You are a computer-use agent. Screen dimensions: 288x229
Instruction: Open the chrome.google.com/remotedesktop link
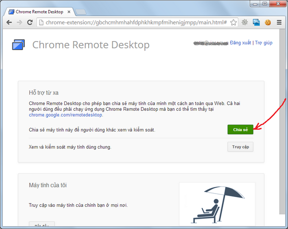(66, 115)
